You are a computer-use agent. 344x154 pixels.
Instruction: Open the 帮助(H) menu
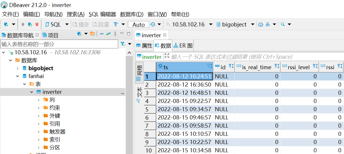[x=180, y=14]
